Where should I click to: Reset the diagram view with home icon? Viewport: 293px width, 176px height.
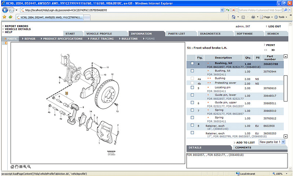[x=12, y=167]
